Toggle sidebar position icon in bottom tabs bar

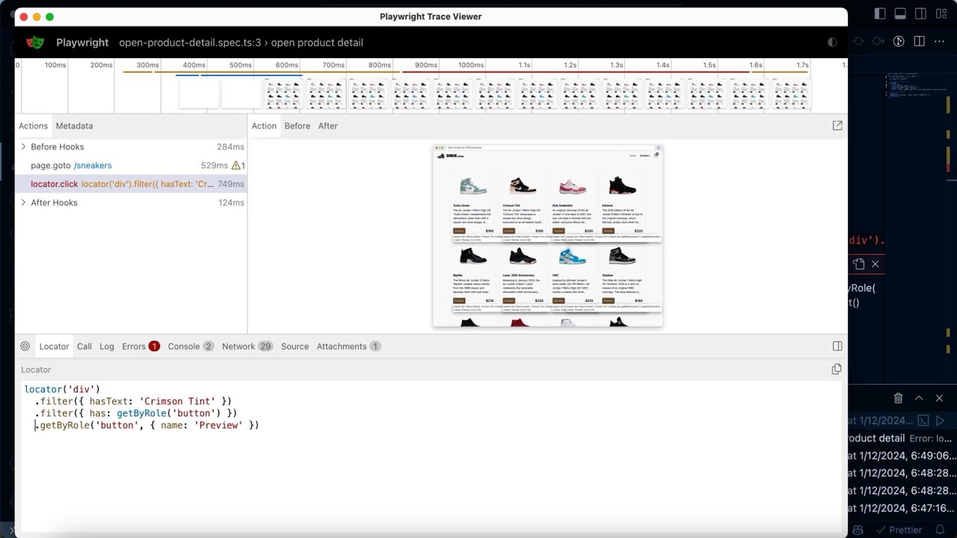point(837,346)
